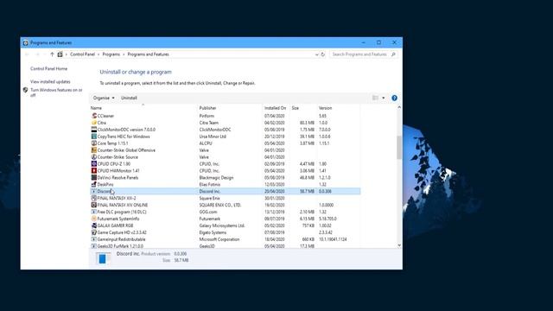Image resolution: width=553 pixels, height=311 pixels.
Task: Click the CPUID CPU-Z 1.90 icon
Action: click(94, 163)
